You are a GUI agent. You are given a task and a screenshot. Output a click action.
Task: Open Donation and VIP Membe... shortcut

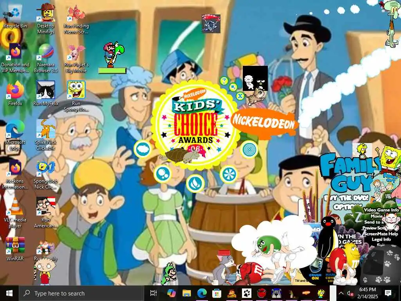tap(15, 58)
